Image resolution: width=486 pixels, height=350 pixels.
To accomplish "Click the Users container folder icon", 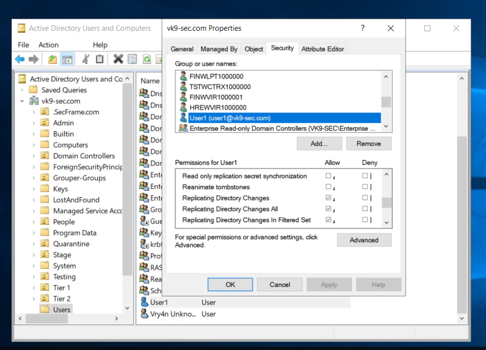I will click(x=45, y=309).
